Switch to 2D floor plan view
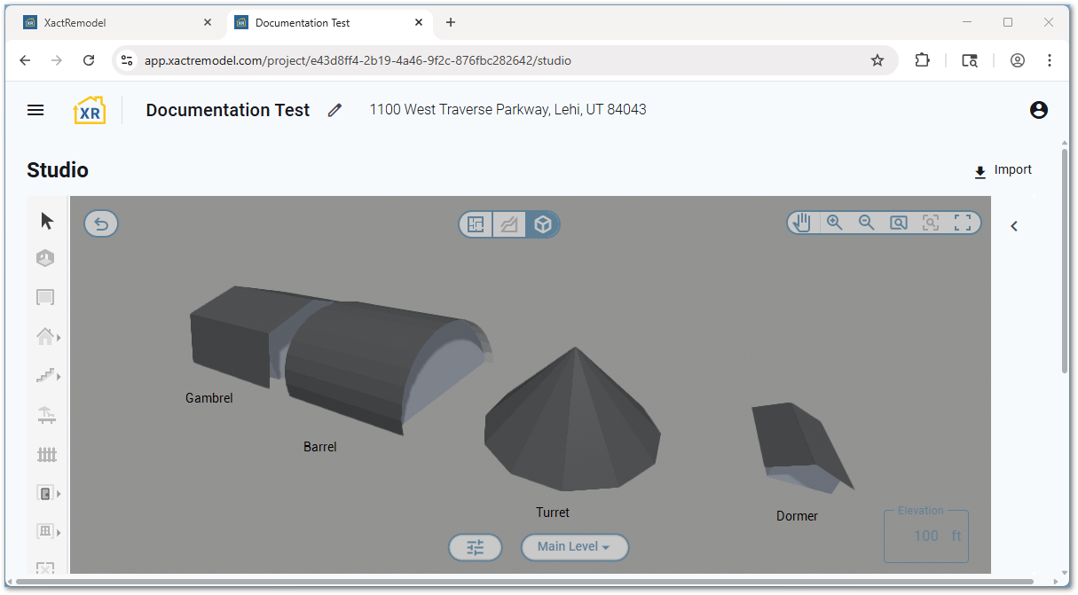Screen dimensions: 1078x595 point(476,224)
